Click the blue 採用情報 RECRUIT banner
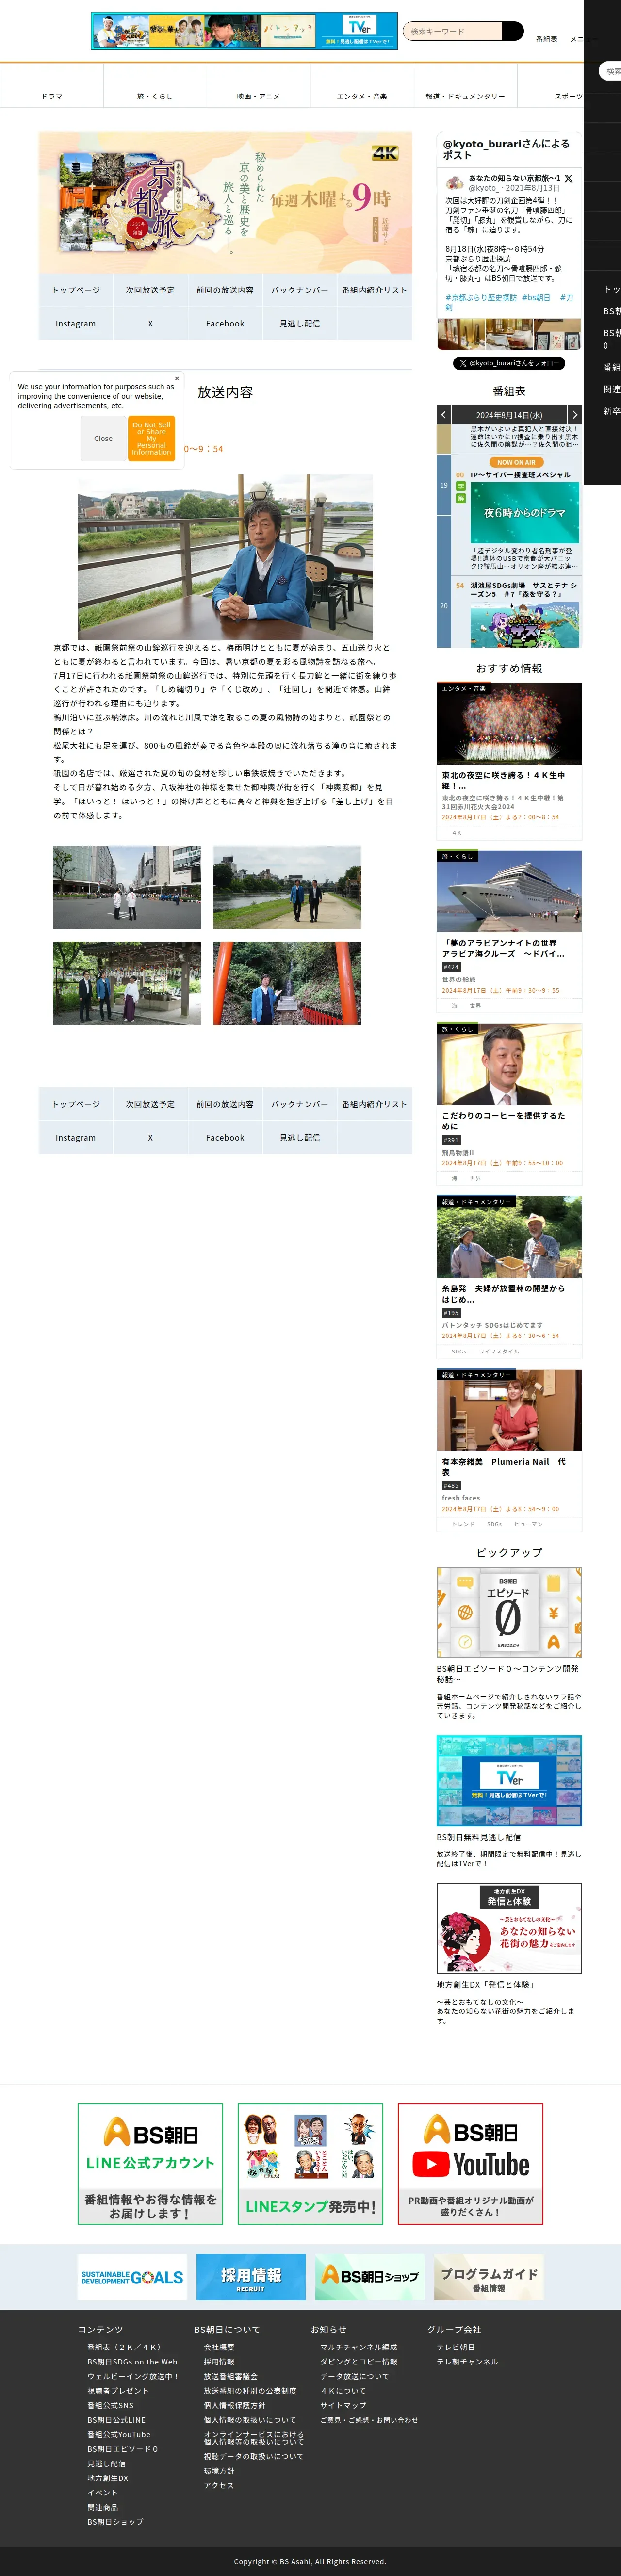Screen dimensions: 621x2576 point(251,2277)
